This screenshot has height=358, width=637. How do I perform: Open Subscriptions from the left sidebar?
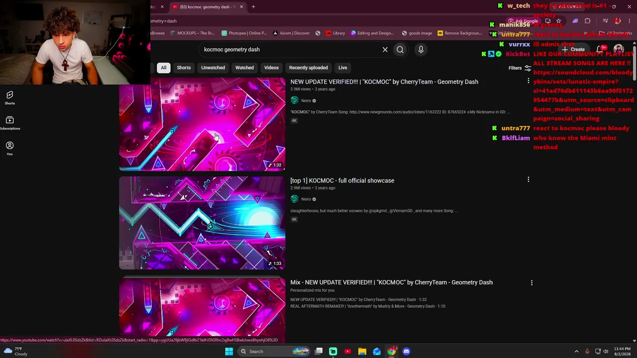point(9,123)
